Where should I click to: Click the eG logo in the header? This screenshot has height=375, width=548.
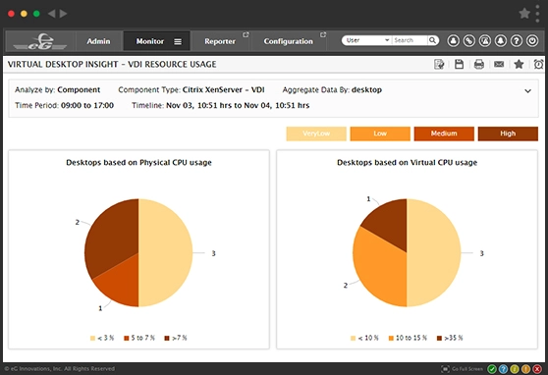click(x=40, y=41)
